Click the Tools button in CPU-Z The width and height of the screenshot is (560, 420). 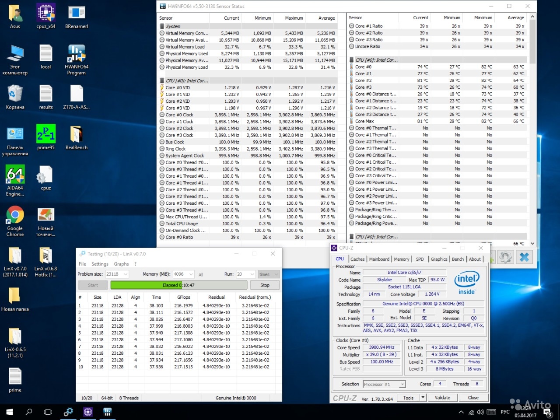click(409, 398)
